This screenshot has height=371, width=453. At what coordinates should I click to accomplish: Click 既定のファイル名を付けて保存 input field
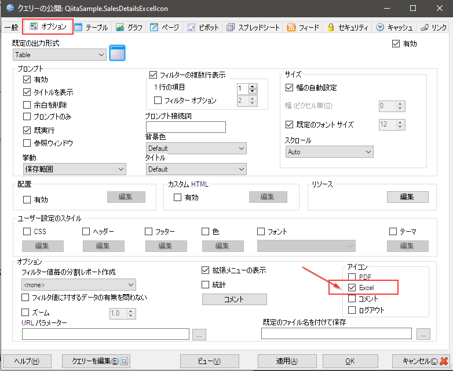coord(337,333)
